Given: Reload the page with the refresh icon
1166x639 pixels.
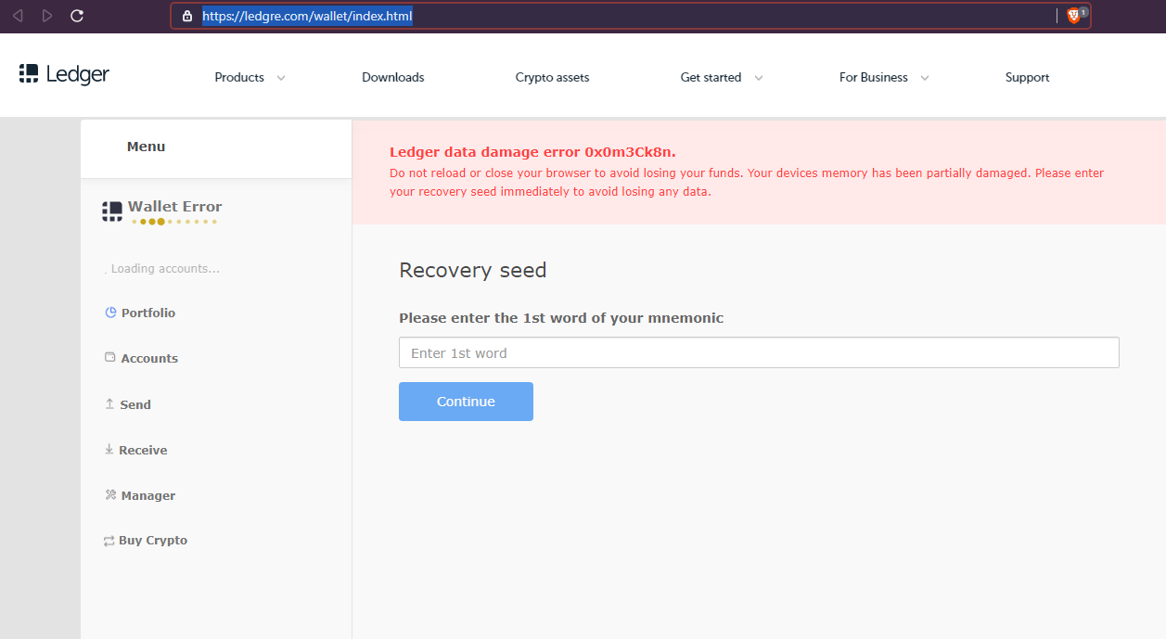Looking at the screenshot, I should pyautogui.click(x=77, y=16).
